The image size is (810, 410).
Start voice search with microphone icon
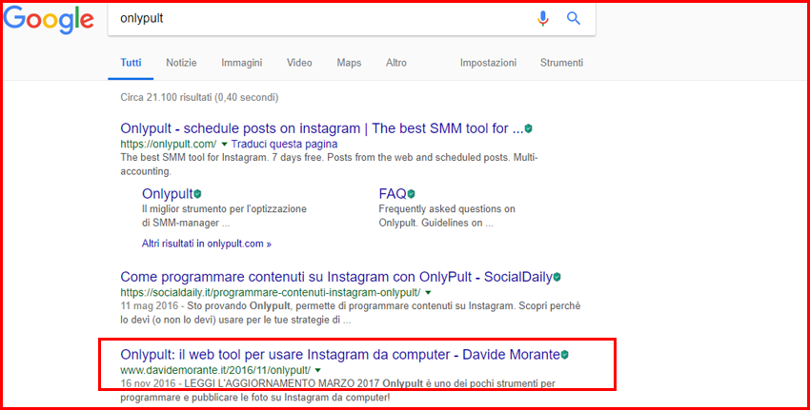(542, 19)
